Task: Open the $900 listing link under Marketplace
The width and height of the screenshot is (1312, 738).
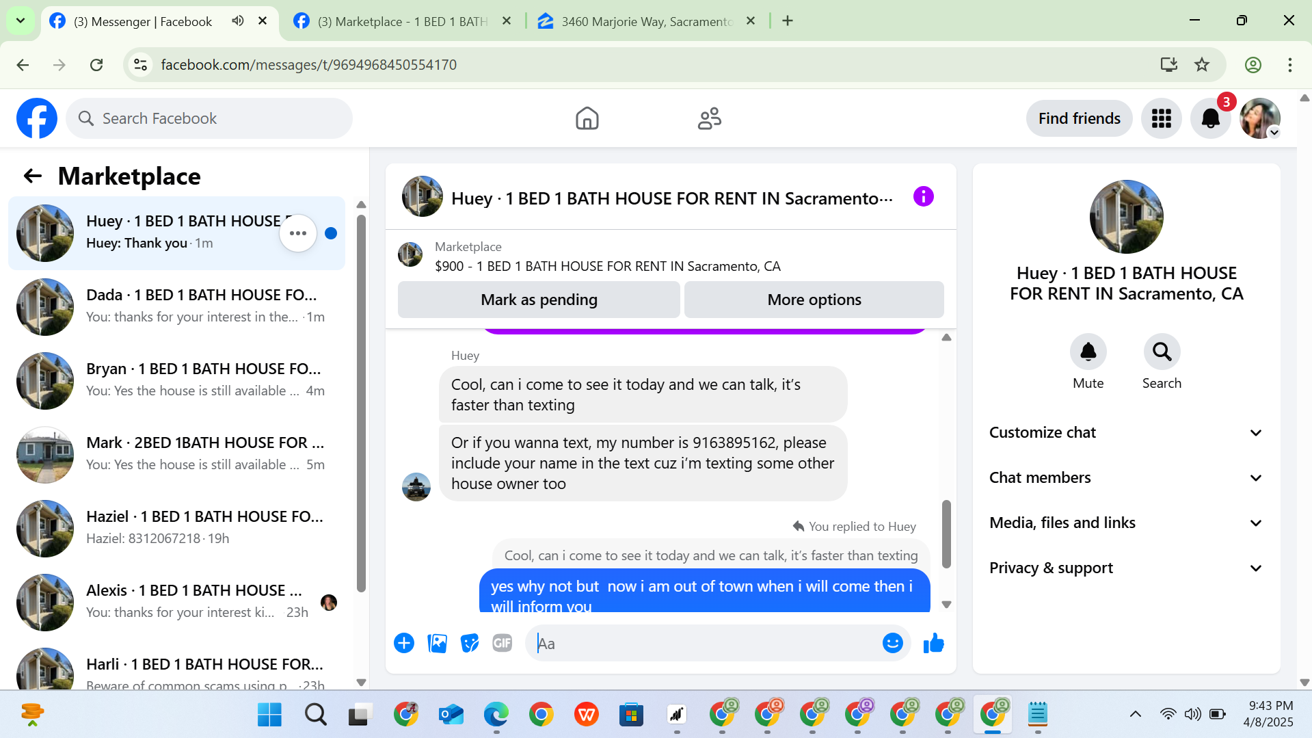Action: click(x=608, y=266)
